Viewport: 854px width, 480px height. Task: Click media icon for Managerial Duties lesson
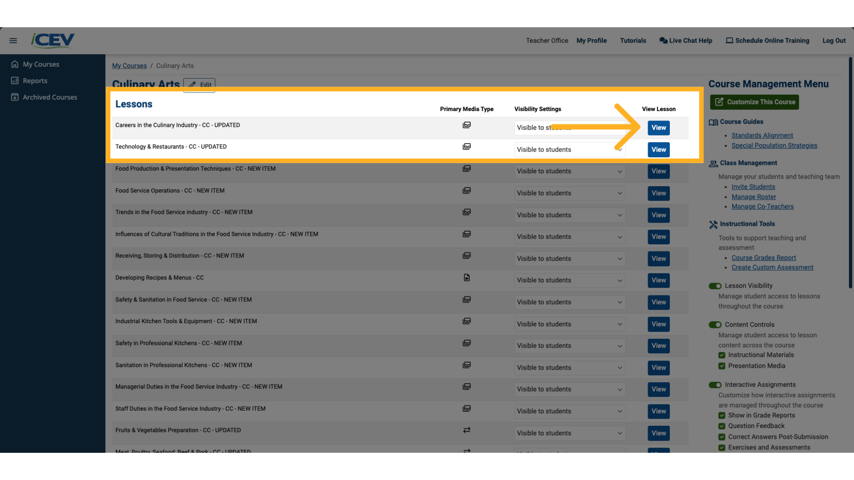[x=467, y=387]
